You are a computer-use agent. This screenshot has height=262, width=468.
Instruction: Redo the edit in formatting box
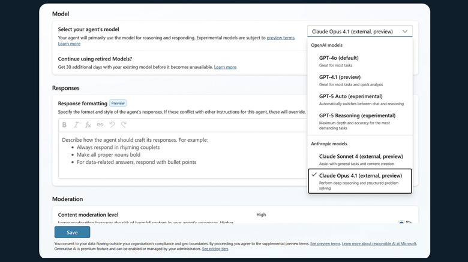click(124, 125)
